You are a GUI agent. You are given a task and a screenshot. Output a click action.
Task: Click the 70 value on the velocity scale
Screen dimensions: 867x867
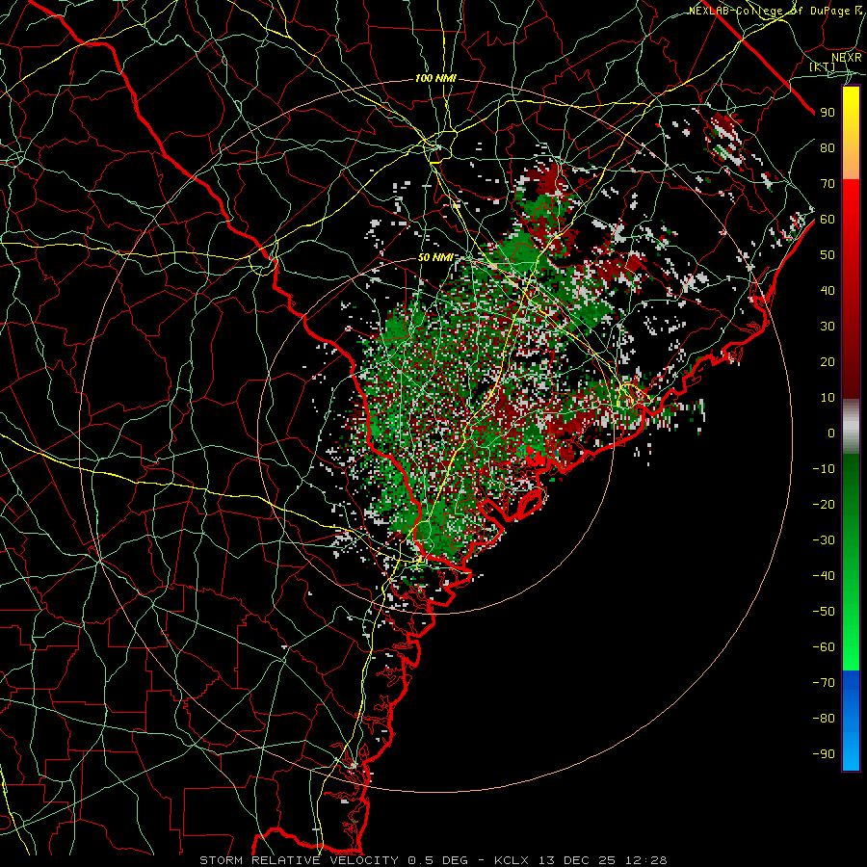(828, 184)
